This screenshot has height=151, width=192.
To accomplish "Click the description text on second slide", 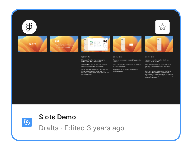I will coord(66,46).
